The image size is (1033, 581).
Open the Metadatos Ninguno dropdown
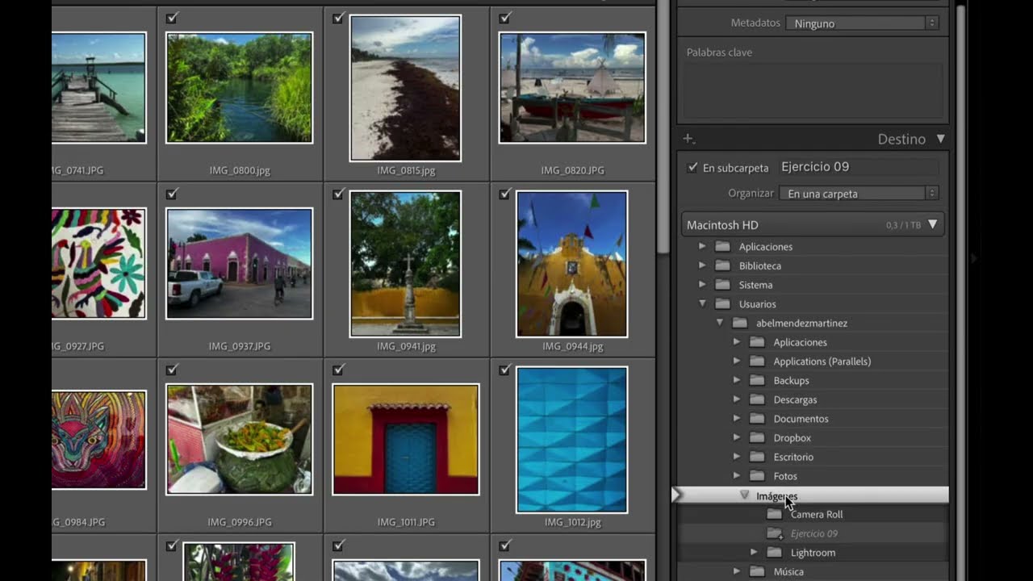click(862, 23)
